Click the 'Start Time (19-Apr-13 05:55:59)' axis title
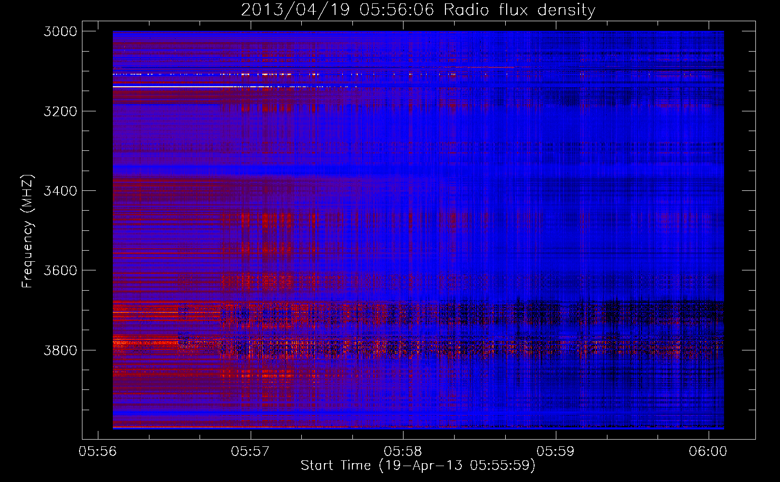The width and height of the screenshot is (780, 482). (418, 466)
